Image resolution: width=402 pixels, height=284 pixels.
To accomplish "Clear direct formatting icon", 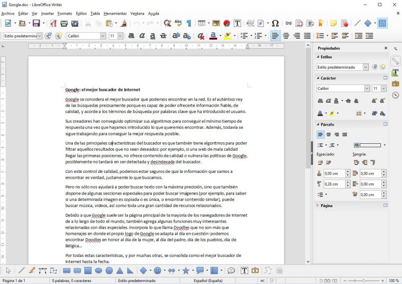I will point(200,36).
